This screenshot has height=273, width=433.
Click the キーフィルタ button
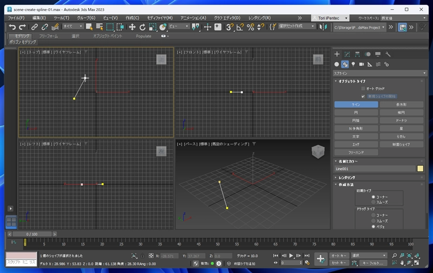373,263
